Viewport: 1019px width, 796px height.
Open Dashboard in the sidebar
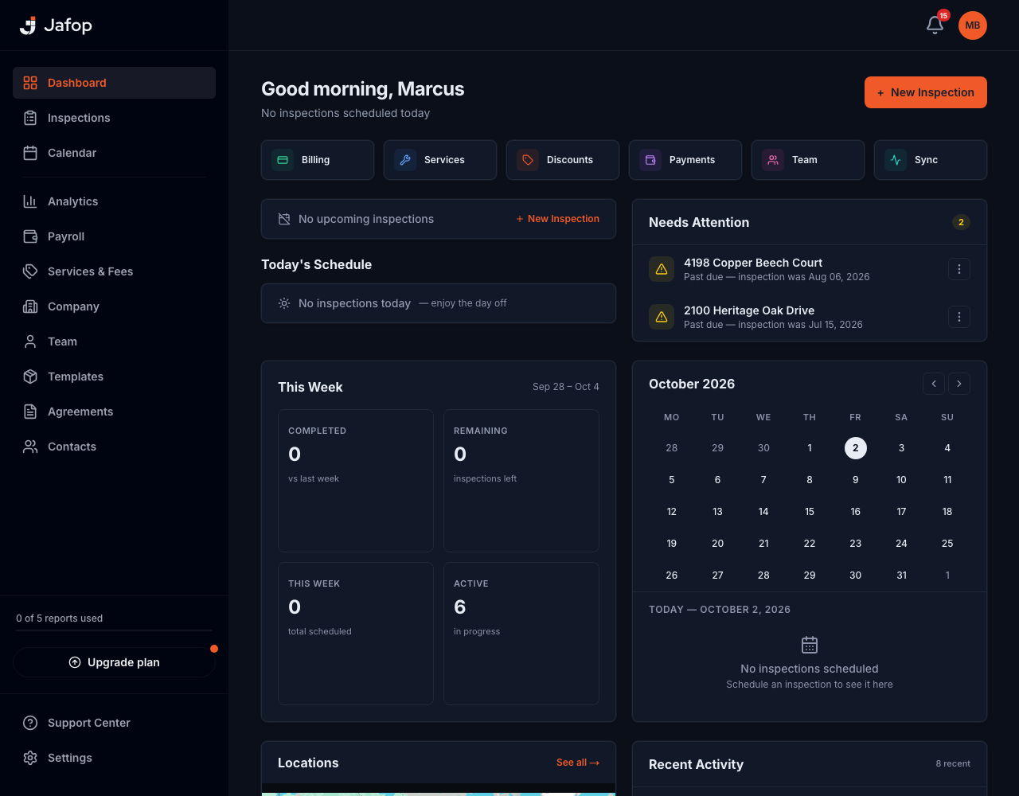click(114, 83)
